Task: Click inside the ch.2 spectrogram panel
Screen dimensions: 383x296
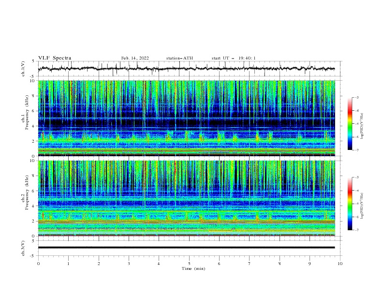Action: click(186, 198)
